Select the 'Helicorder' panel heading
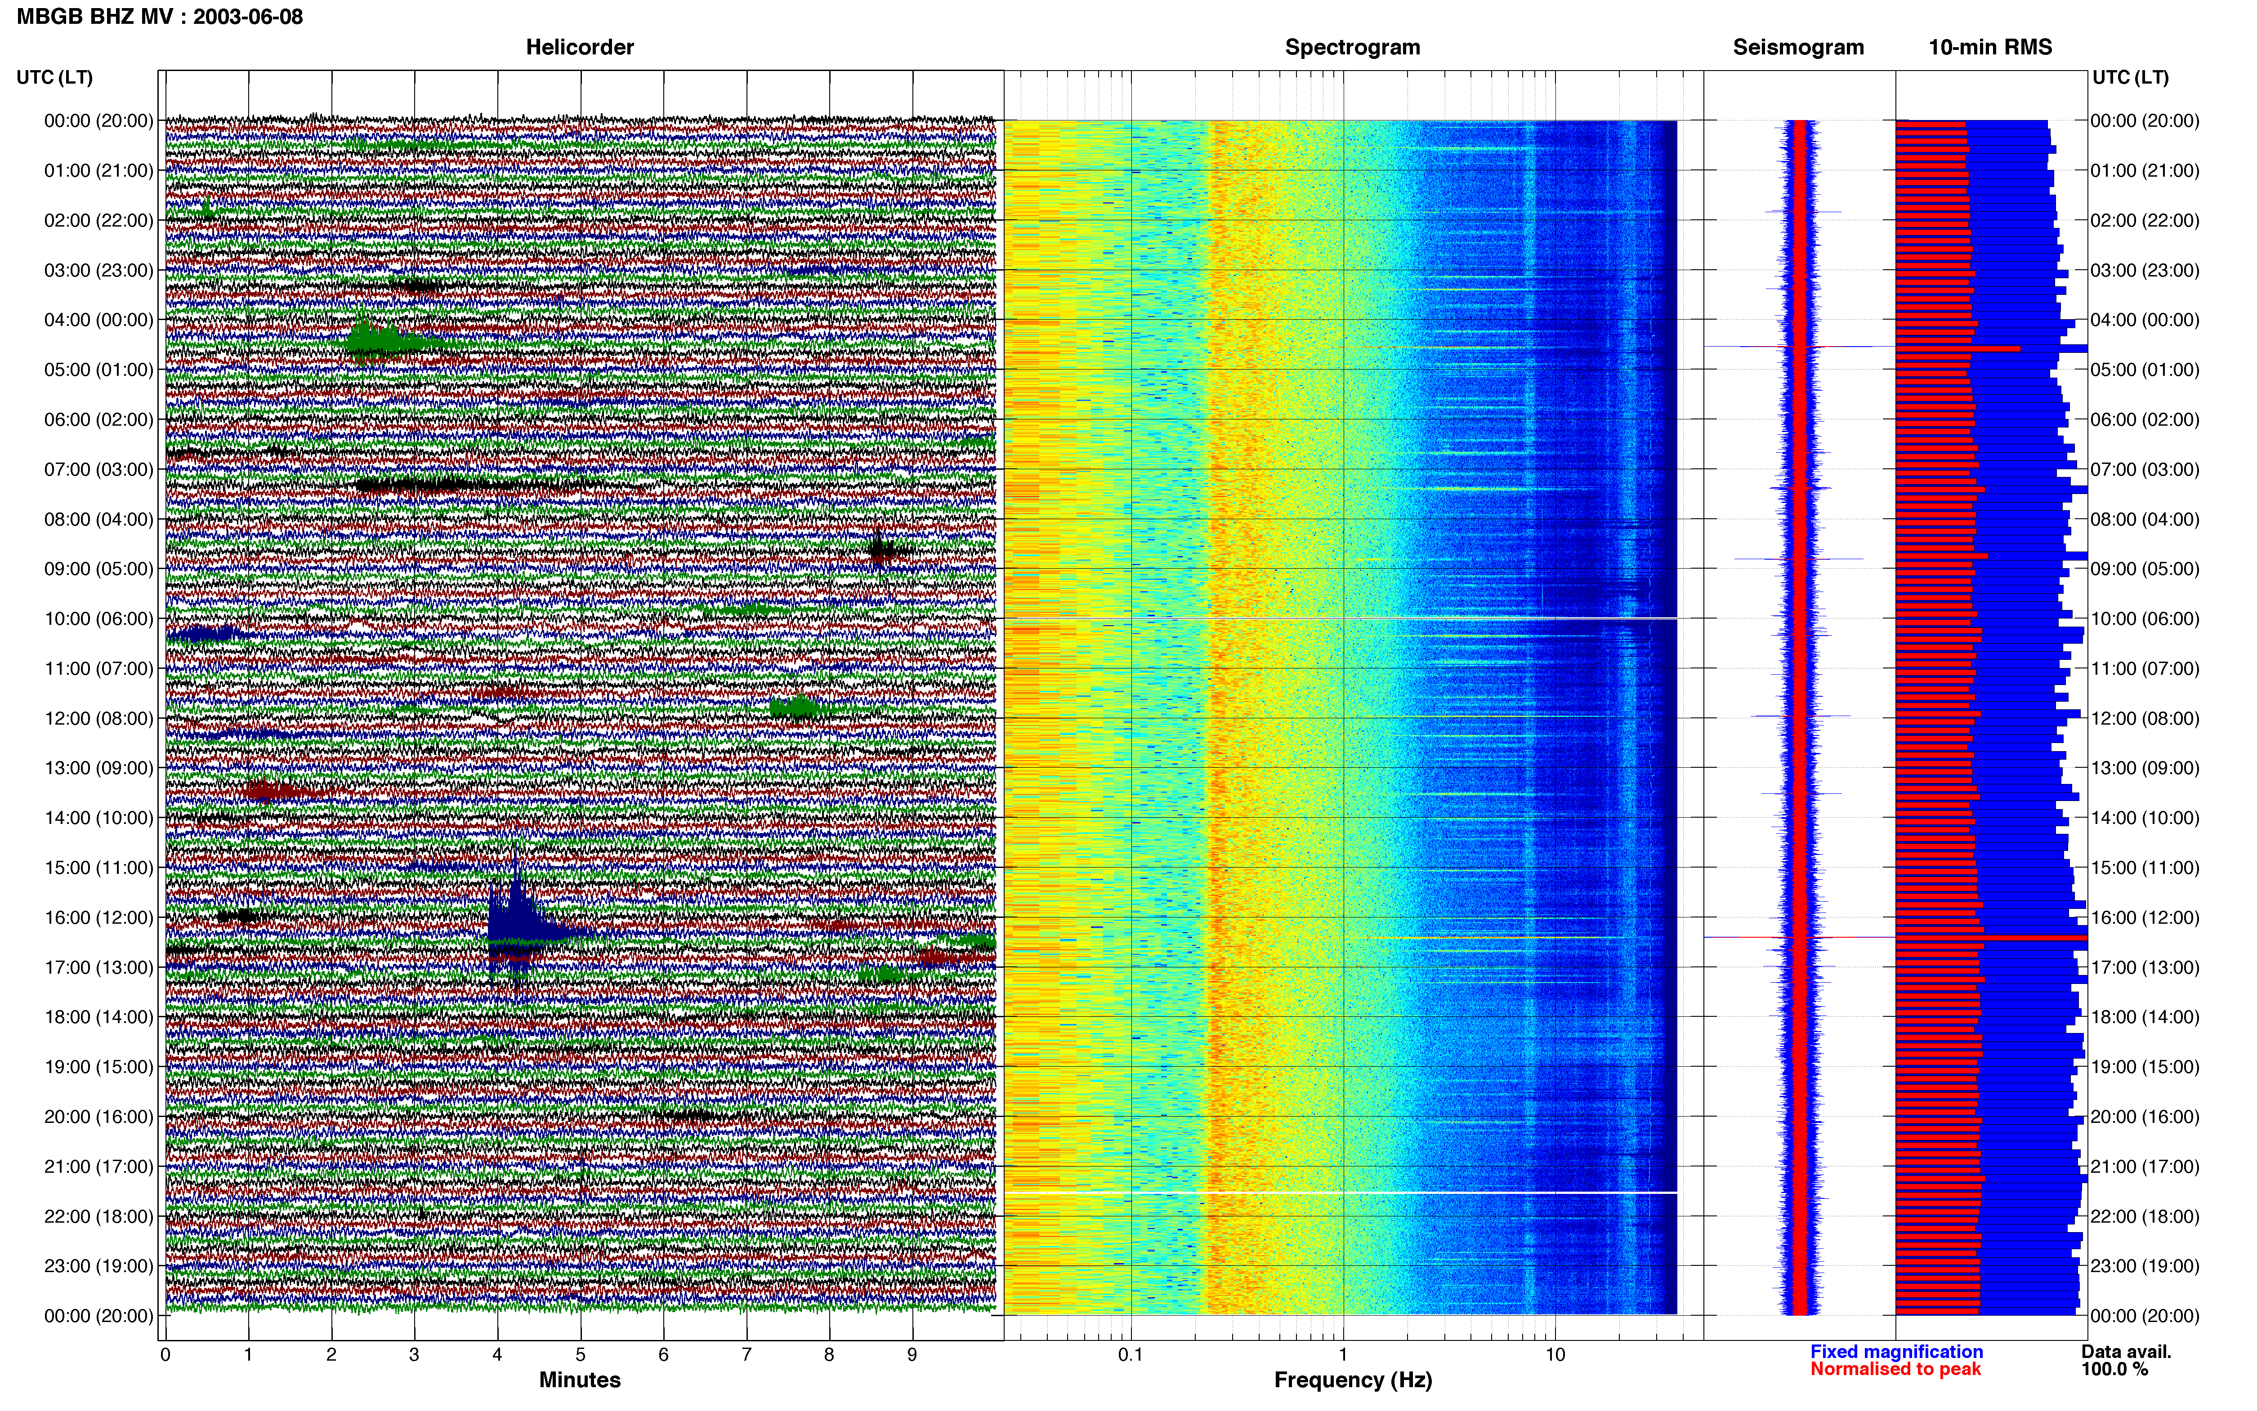Screen dimensions: 2257x1411 pyautogui.click(x=580, y=48)
